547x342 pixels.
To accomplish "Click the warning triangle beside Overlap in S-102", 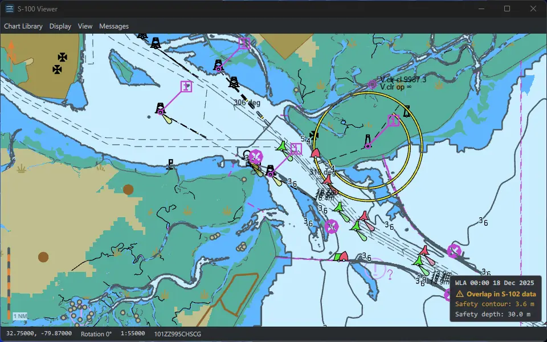I will click(x=460, y=294).
